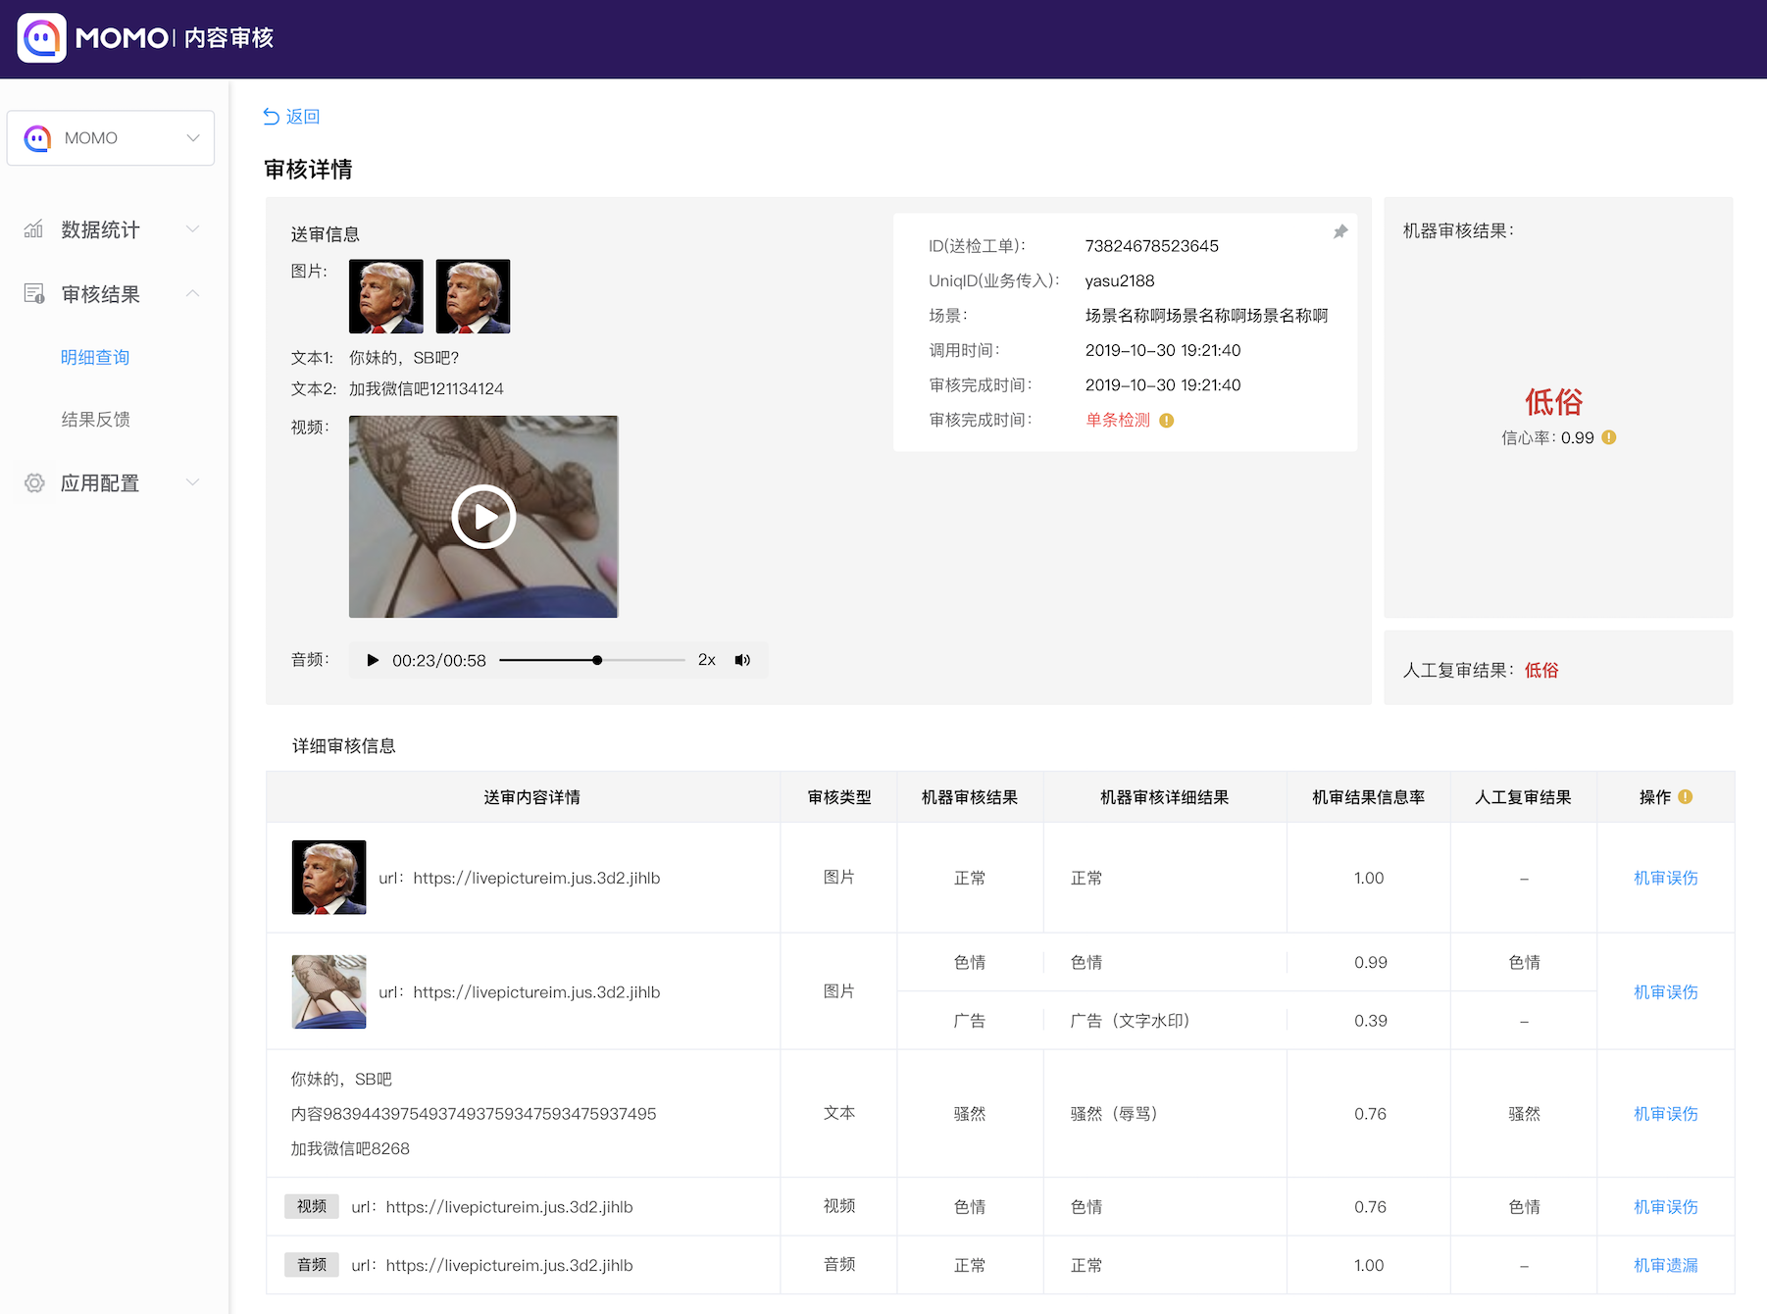The image size is (1767, 1314).
Task: Click the audio row url text
Action: (492, 1266)
